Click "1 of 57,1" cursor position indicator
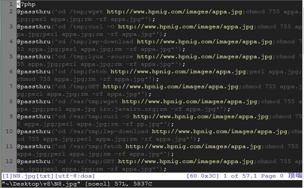The image size is (304, 188). [x=240, y=176]
